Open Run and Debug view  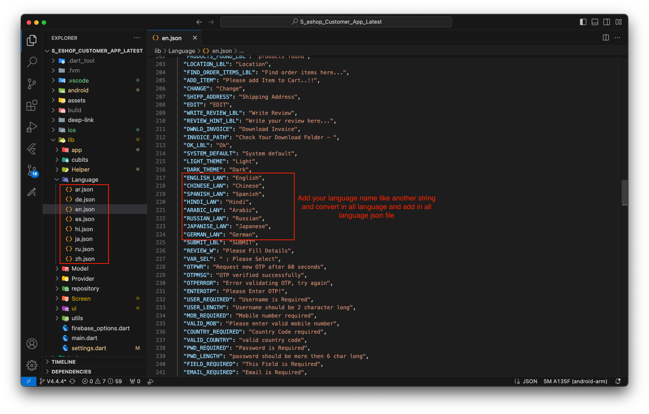pyautogui.click(x=32, y=127)
